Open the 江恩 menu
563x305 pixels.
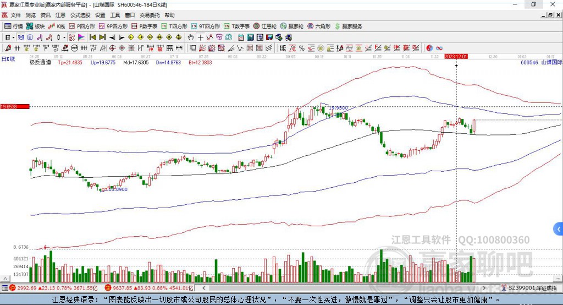[x=60, y=15]
